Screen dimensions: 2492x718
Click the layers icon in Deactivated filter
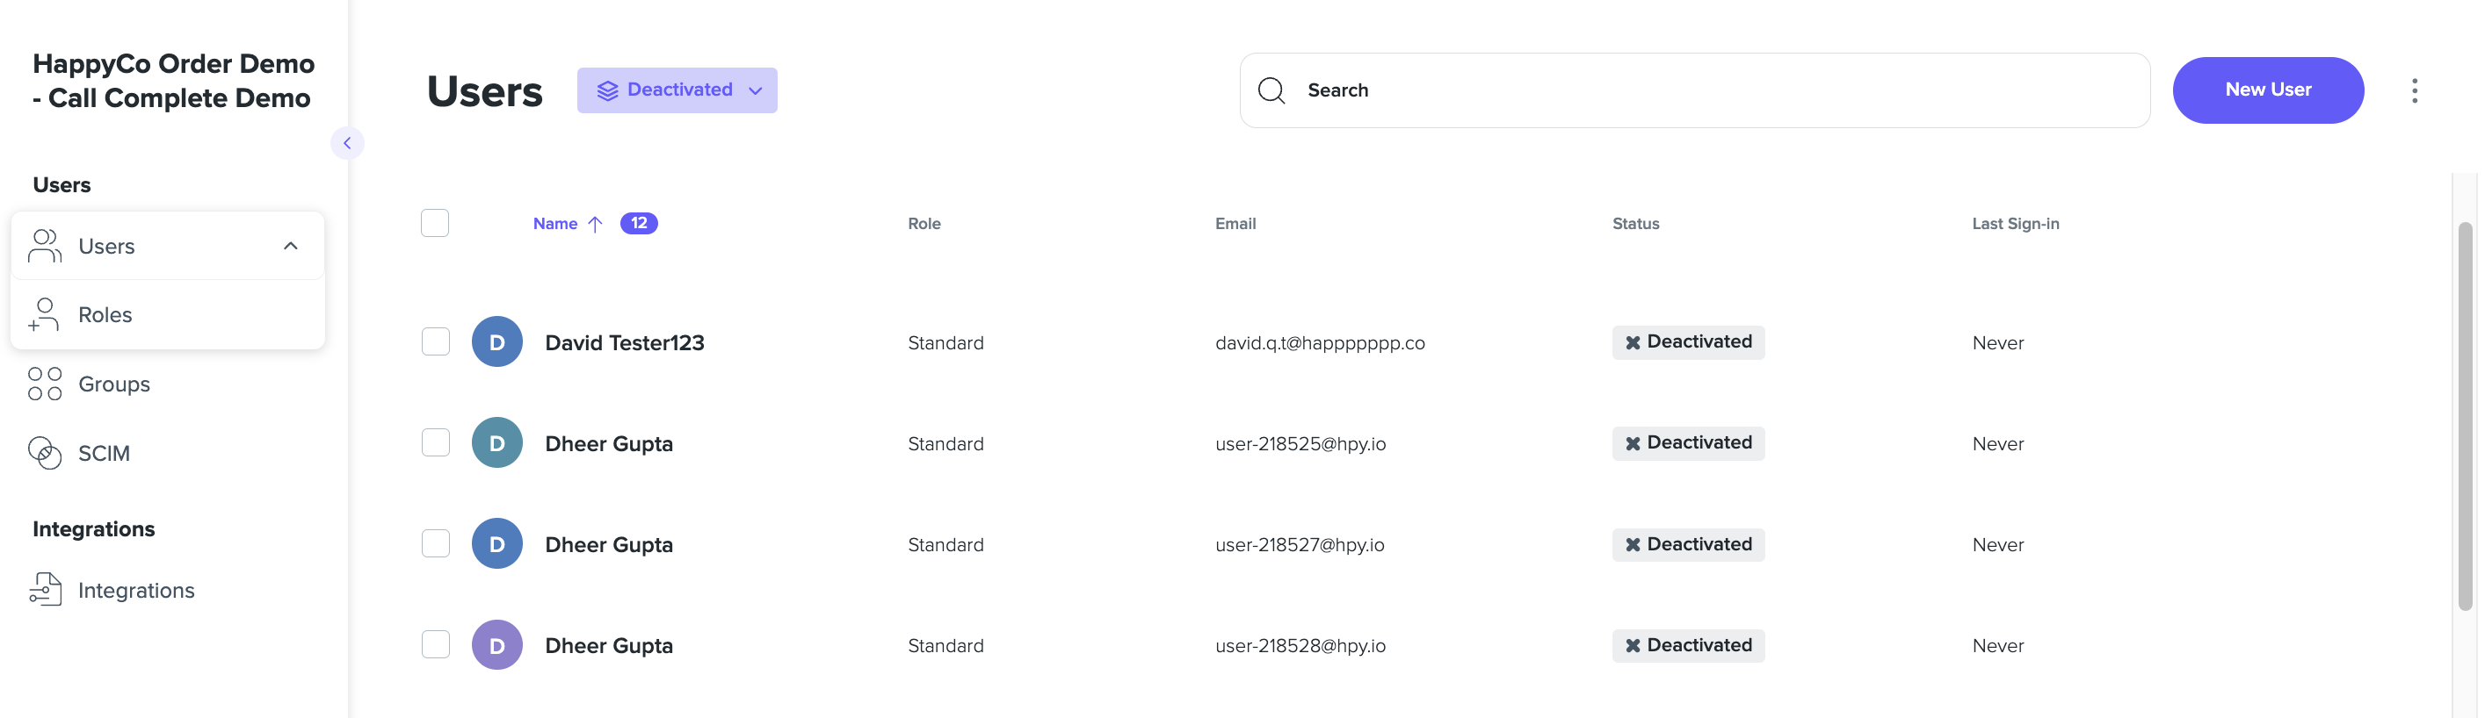pos(606,90)
